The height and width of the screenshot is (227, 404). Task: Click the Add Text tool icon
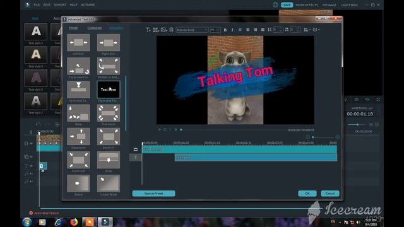148,30
